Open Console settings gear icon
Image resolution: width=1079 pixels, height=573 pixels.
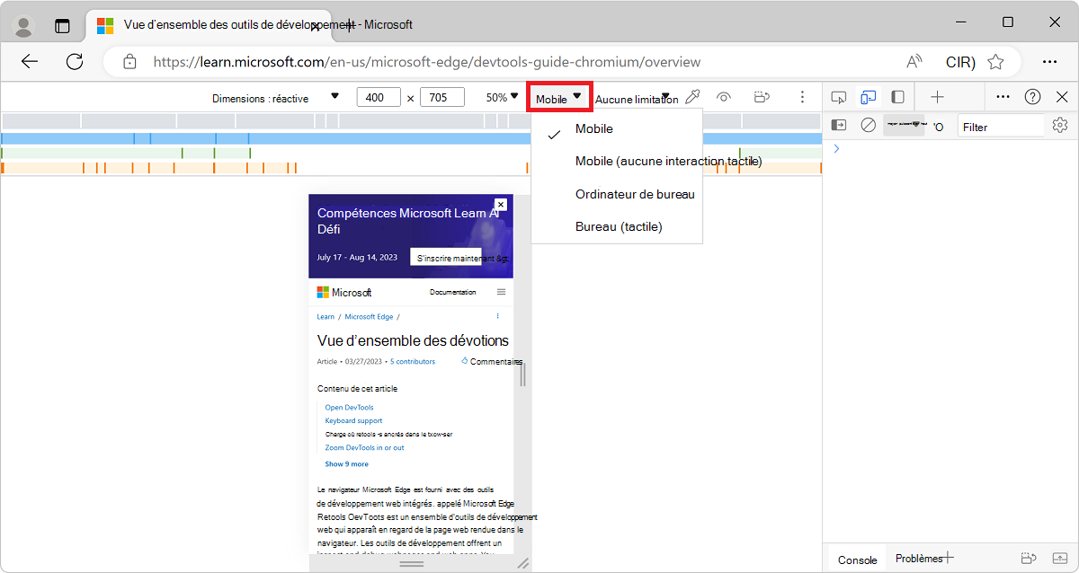point(1060,126)
